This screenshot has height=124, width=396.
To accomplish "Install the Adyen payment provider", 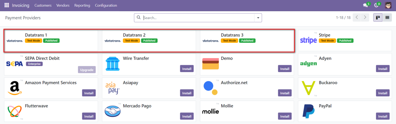I will coord(383,69).
